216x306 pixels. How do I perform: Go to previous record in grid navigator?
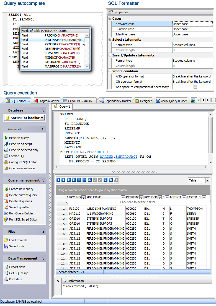pos(63,180)
